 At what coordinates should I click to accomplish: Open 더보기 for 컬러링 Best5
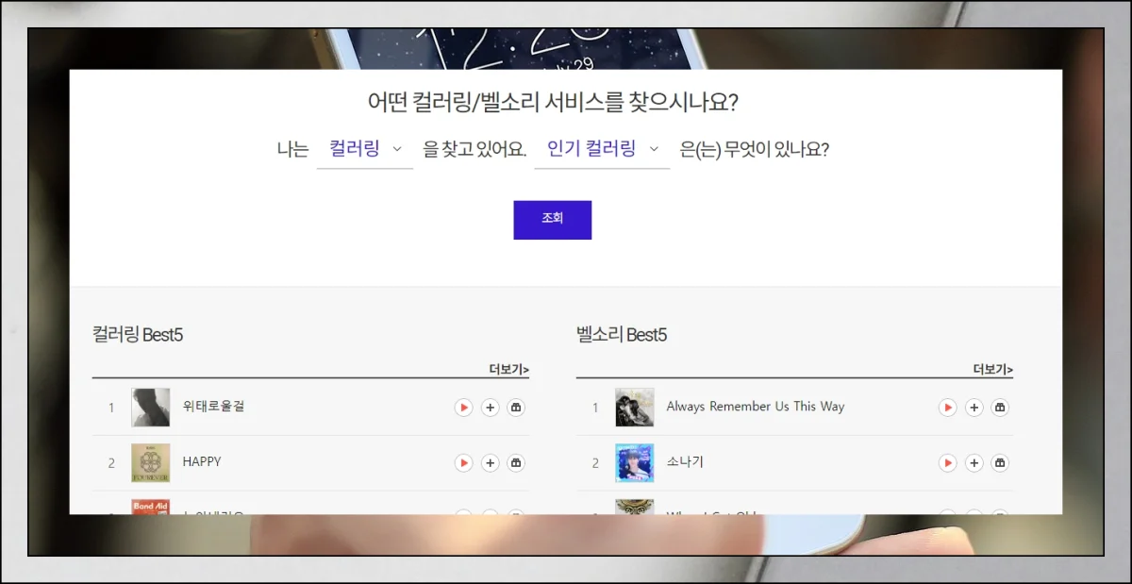point(508,369)
